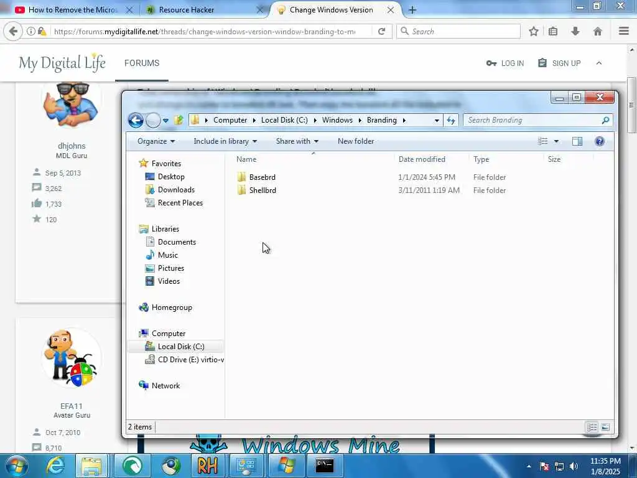Click the refresh icon beside Explorer address bar
Viewport: 637px width, 478px height.
click(451, 120)
